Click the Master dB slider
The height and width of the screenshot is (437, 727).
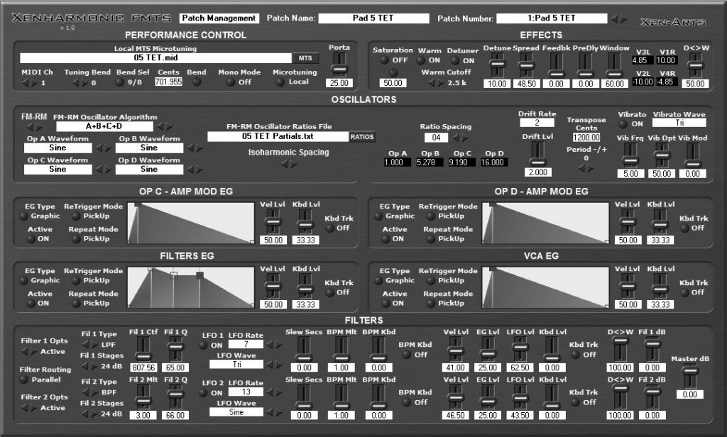(x=690, y=377)
